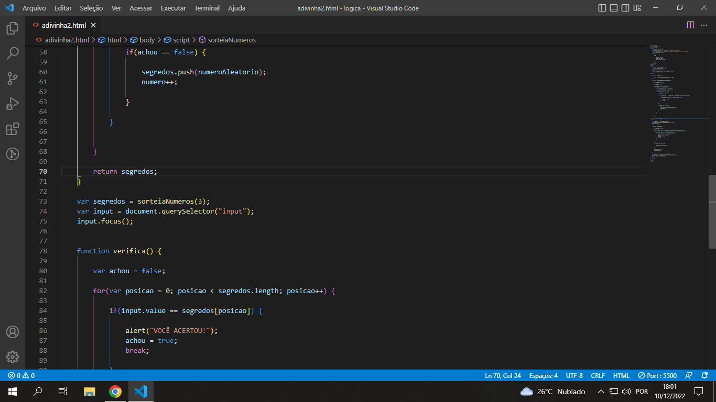Open the Windows action center
Image resolution: width=716 pixels, height=402 pixels.
click(699, 392)
